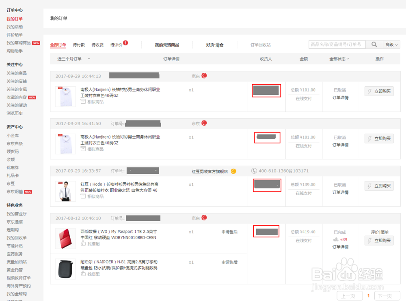The image size is (406, 301).
Task: Open the 全部状态 status filter
Action: (x=339, y=59)
